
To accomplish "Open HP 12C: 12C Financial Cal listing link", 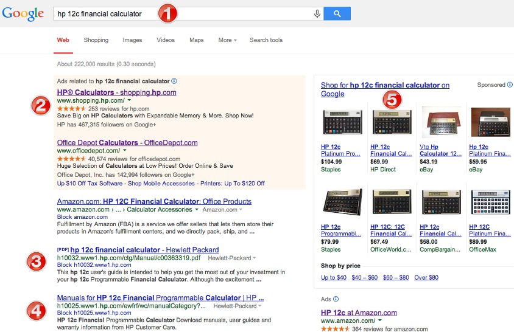I will (391, 230).
